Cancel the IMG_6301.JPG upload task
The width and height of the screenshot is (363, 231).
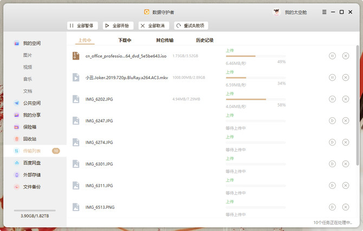346,164
